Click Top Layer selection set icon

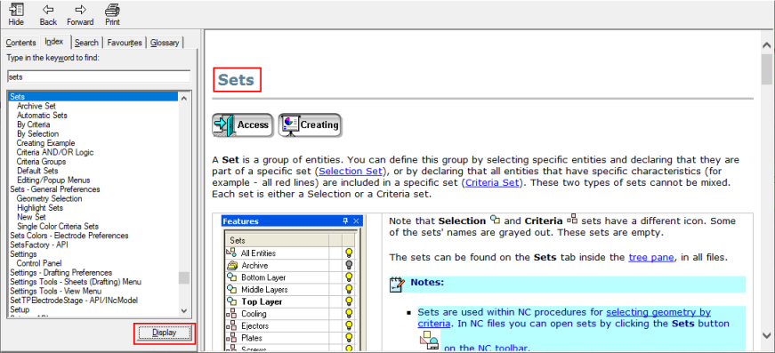pos(231,301)
